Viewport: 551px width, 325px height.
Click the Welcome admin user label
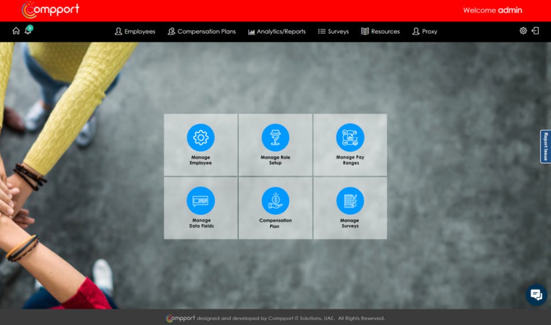coord(492,10)
